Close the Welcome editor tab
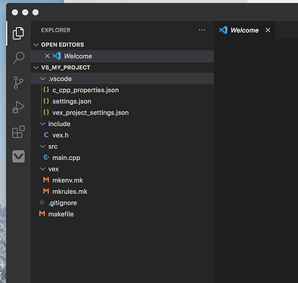The height and width of the screenshot is (283, 298). coord(268,30)
